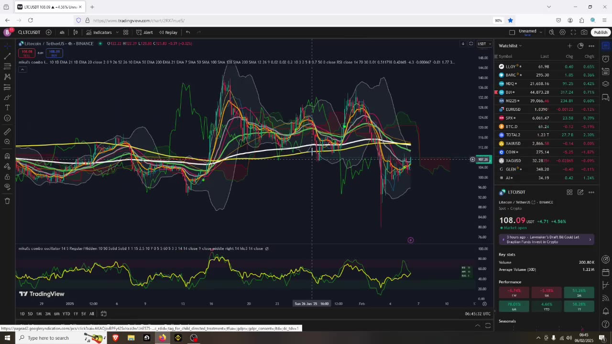Open the LTCUSDT symbol search
Viewport: 612px width, 344px height.
click(x=30, y=32)
